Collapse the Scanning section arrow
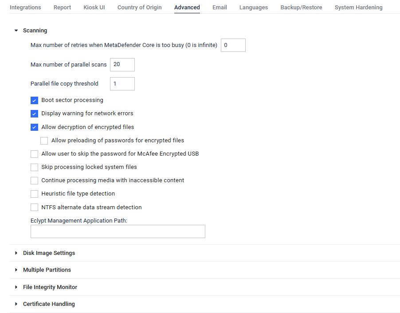Screen dimensions: 400x313 coord(16,31)
